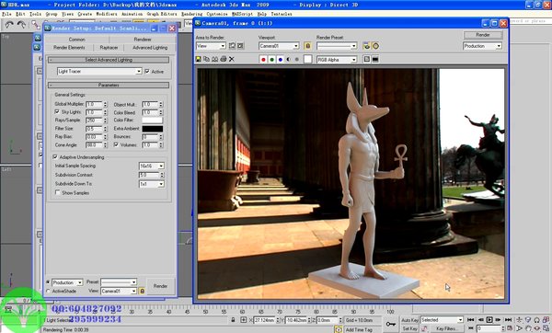Image resolution: width=552 pixels, height=333 pixels.
Task: Click Render button in rendered frame window
Action: pos(483,35)
